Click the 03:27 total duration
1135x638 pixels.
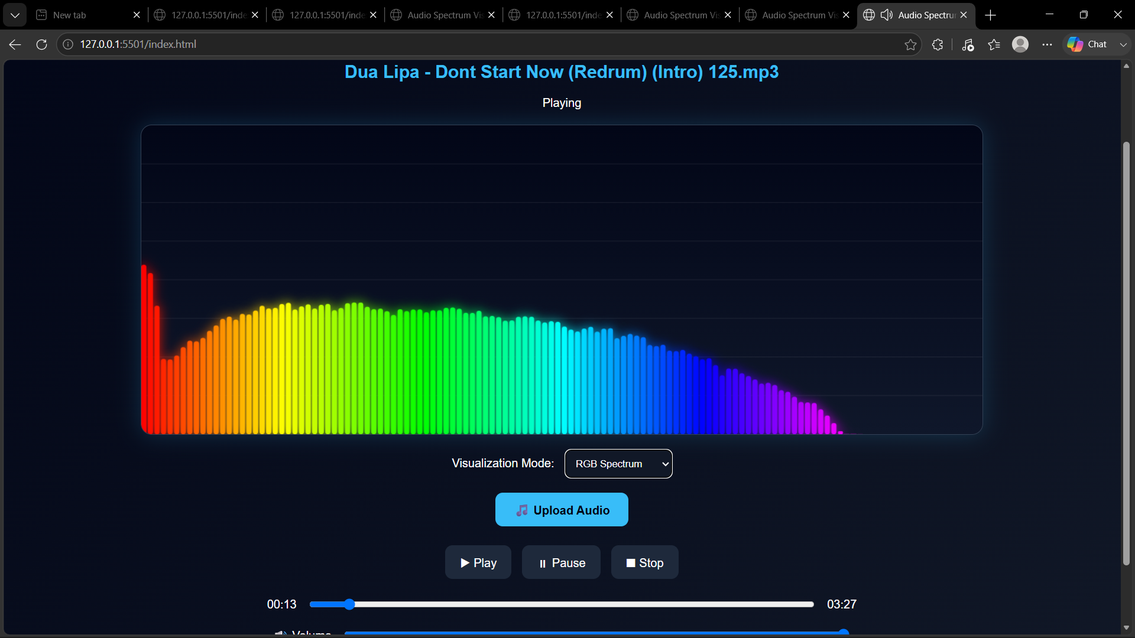click(842, 604)
